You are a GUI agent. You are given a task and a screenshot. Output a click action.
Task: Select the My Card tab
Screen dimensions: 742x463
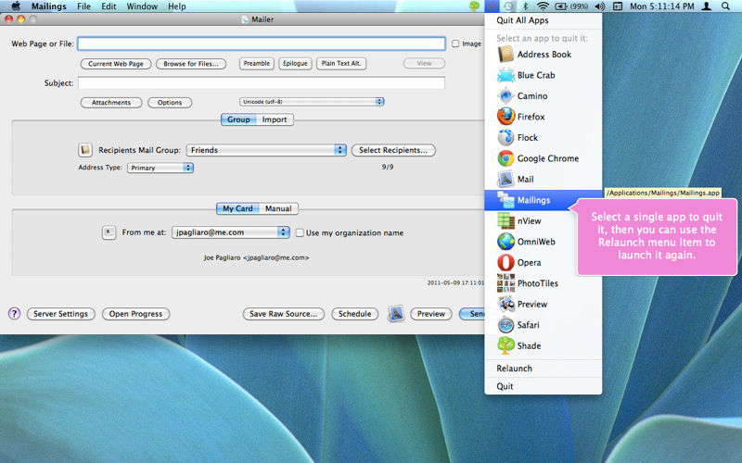click(x=237, y=208)
